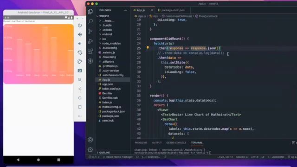Open the Extensions view
The image size is (297, 167).
point(90,51)
